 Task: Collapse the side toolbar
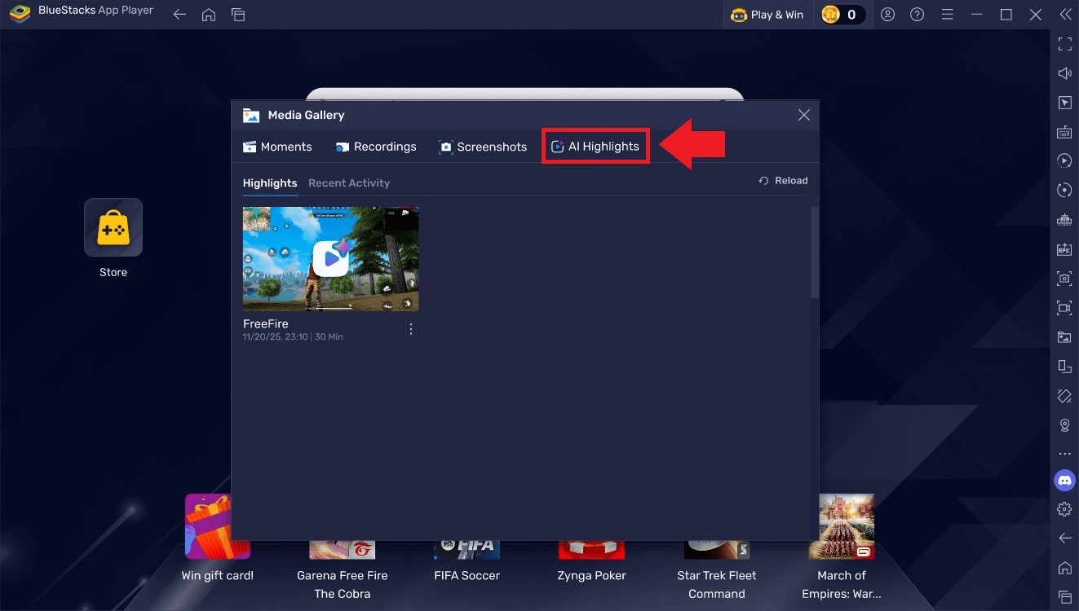pyautogui.click(x=1064, y=15)
